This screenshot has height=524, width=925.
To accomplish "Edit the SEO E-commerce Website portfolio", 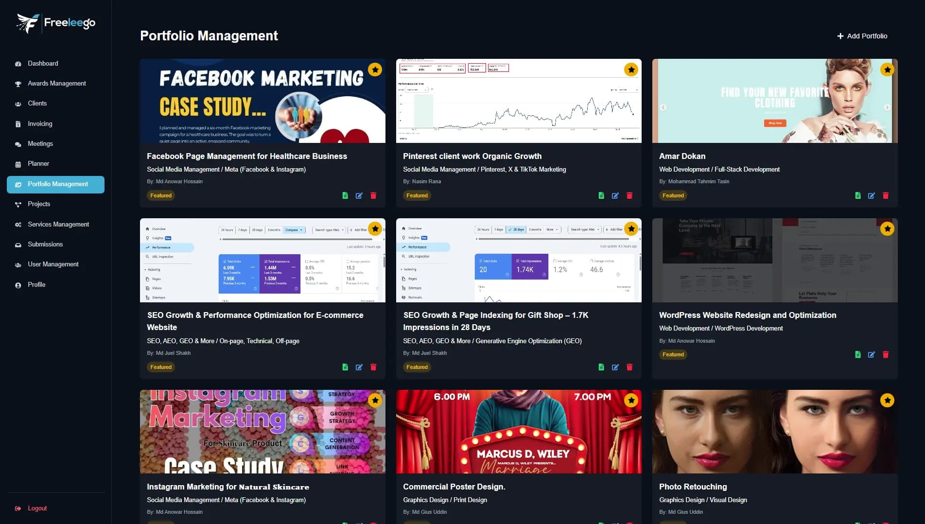I will 359,367.
